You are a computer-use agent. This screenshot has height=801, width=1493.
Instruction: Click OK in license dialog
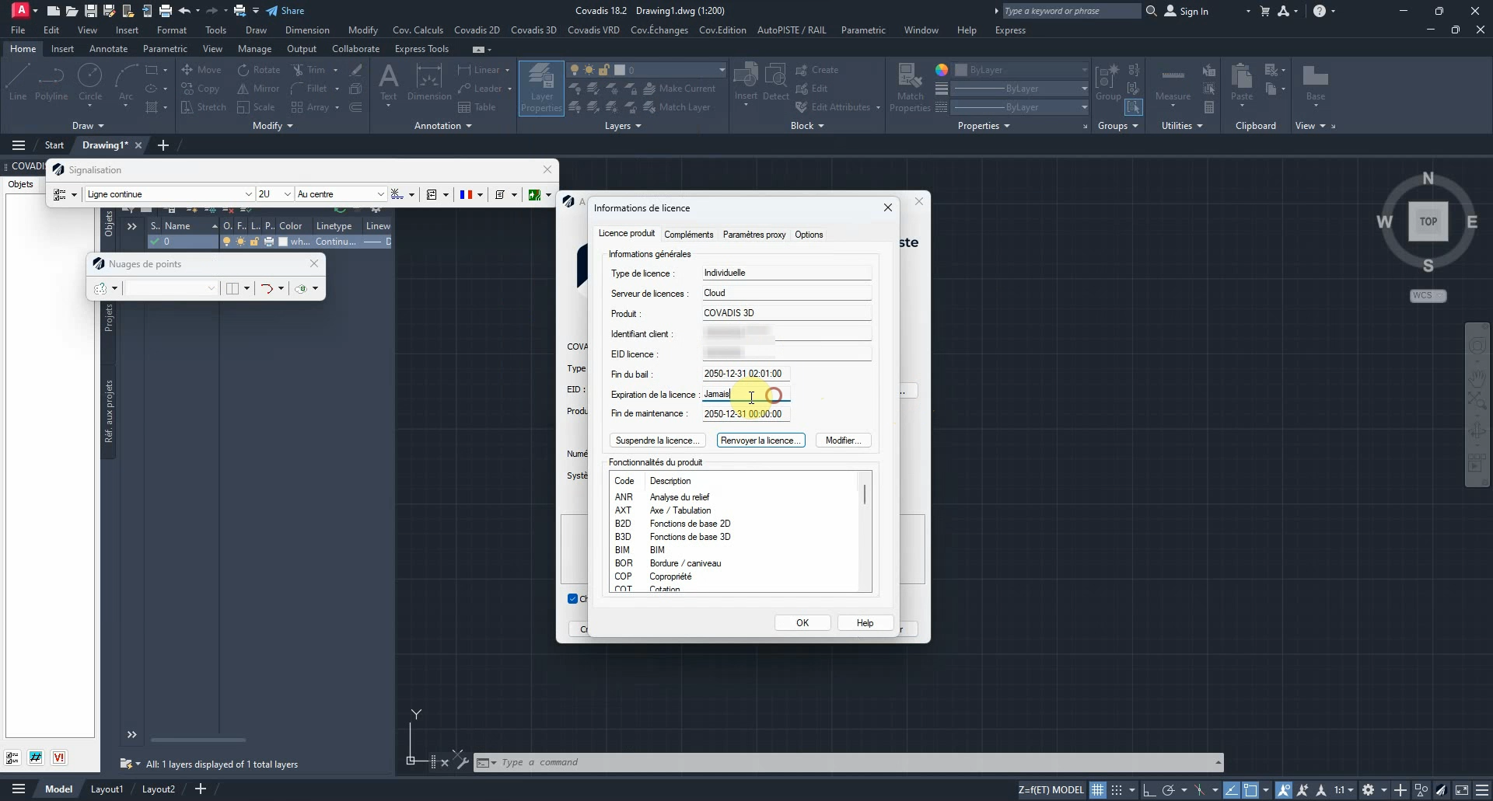[x=802, y=623]
